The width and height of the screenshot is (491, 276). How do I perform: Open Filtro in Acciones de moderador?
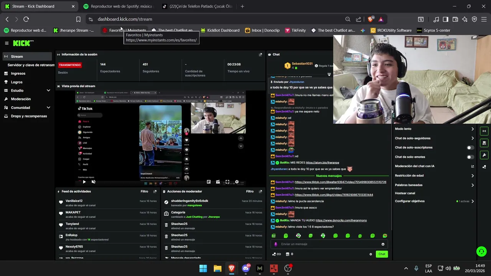click(x=250, y=191)
